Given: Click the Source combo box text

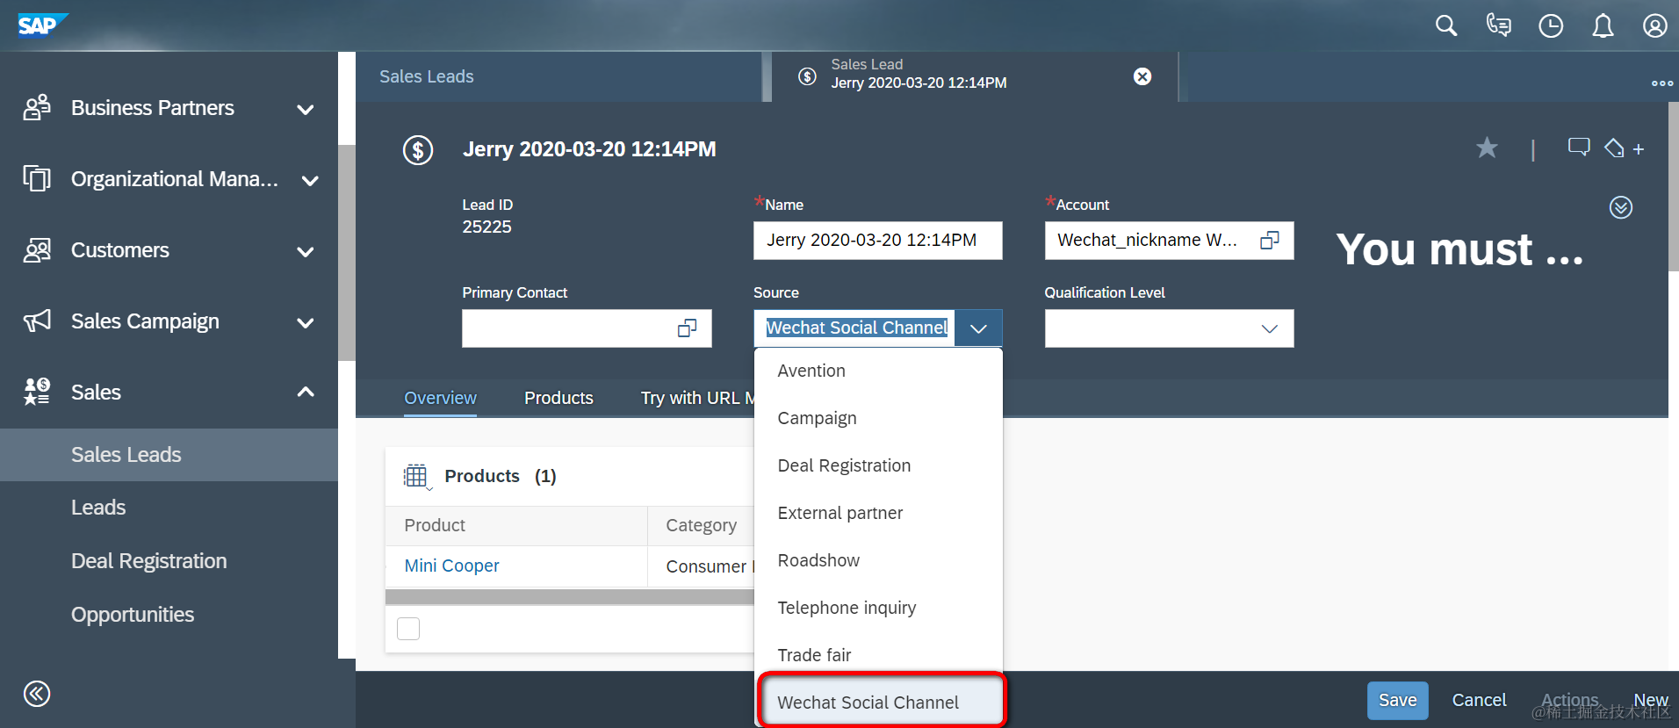Looking at the screenshot, I should pos(856,328).
